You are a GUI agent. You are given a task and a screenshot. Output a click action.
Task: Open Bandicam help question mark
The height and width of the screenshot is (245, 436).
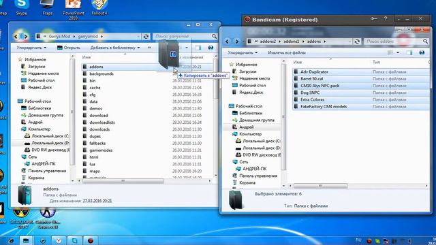coord(386,18)
